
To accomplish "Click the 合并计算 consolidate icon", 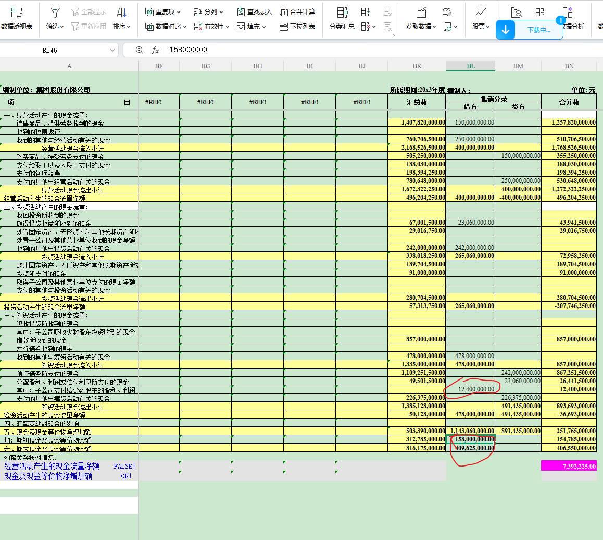I will [x=284, y=12].
